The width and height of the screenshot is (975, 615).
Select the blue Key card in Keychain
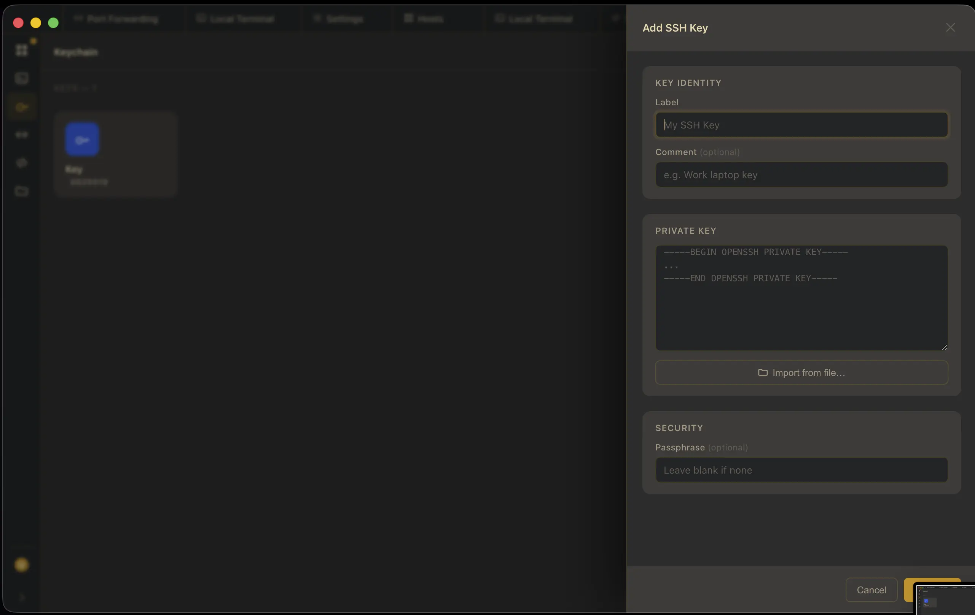coord(115,154)
